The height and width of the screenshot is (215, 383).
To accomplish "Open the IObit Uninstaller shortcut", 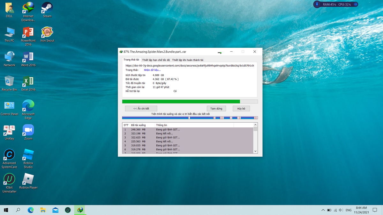I will pyautogui.click(x=9, y=183).
